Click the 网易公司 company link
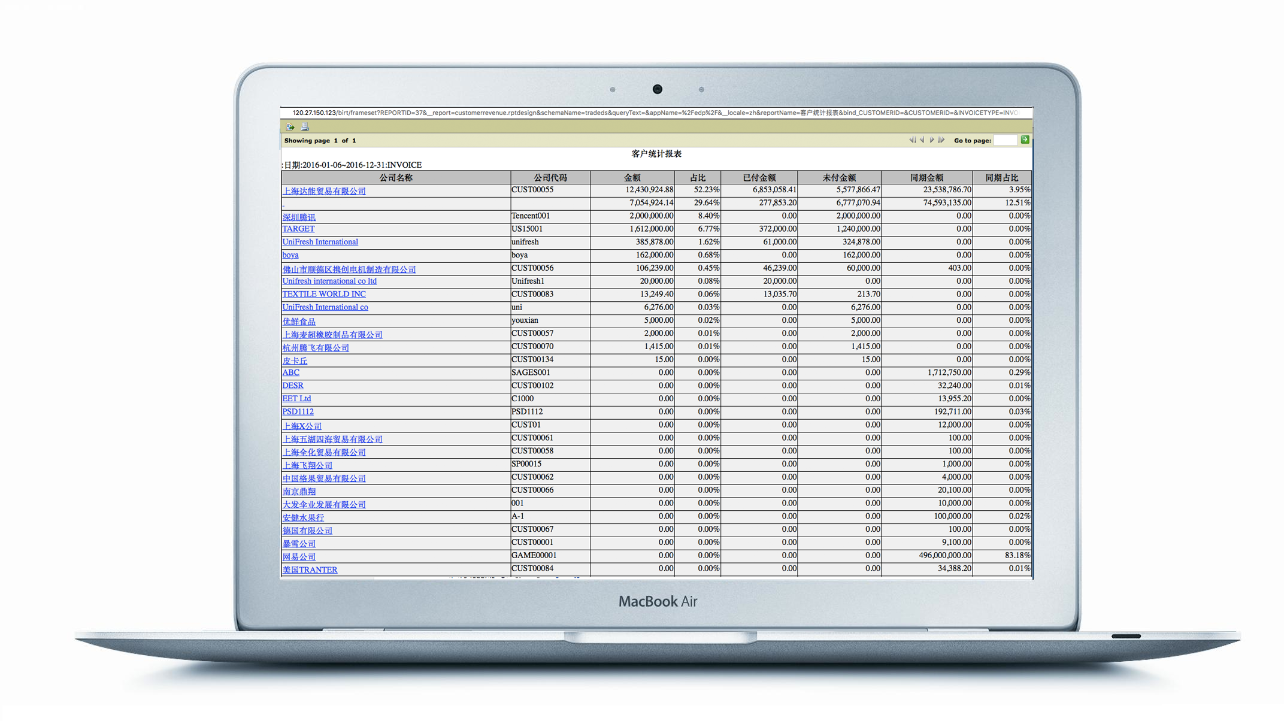 299,556
